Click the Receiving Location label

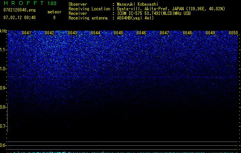click(89, 9)
